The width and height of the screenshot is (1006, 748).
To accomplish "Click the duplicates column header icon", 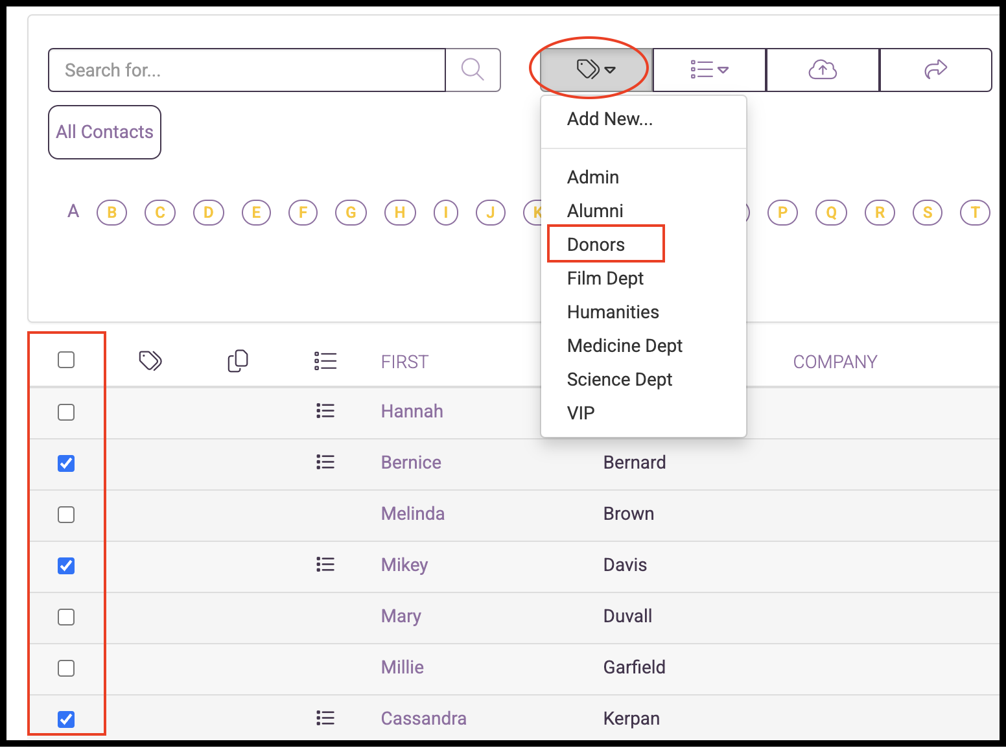I will 238,360.
